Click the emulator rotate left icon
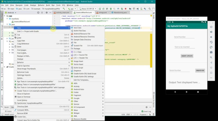 point(211,42)
